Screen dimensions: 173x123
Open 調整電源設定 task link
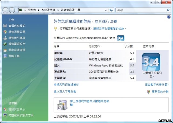(x=17, y=44)
